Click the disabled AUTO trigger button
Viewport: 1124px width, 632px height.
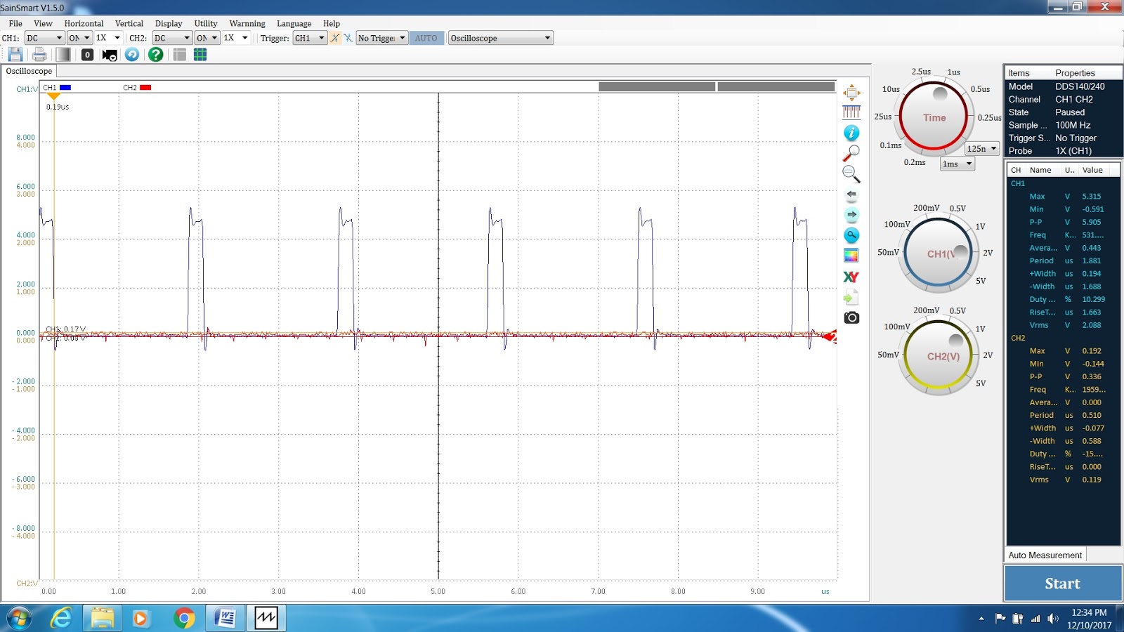426,38
